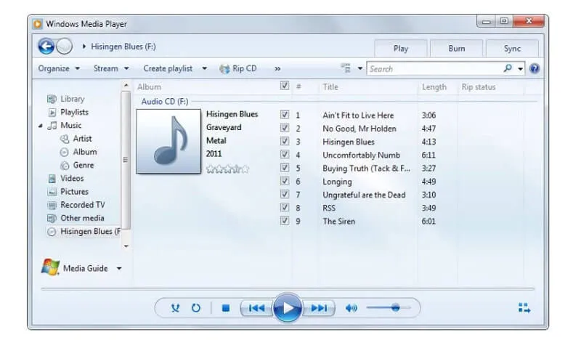
Task: Collapse the Music tree node
Action: pyautogui.click(x=41, y=126)
